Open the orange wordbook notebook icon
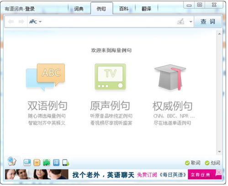Image resolution: width=228 pixels, height=186 pixels. (37, 163)
